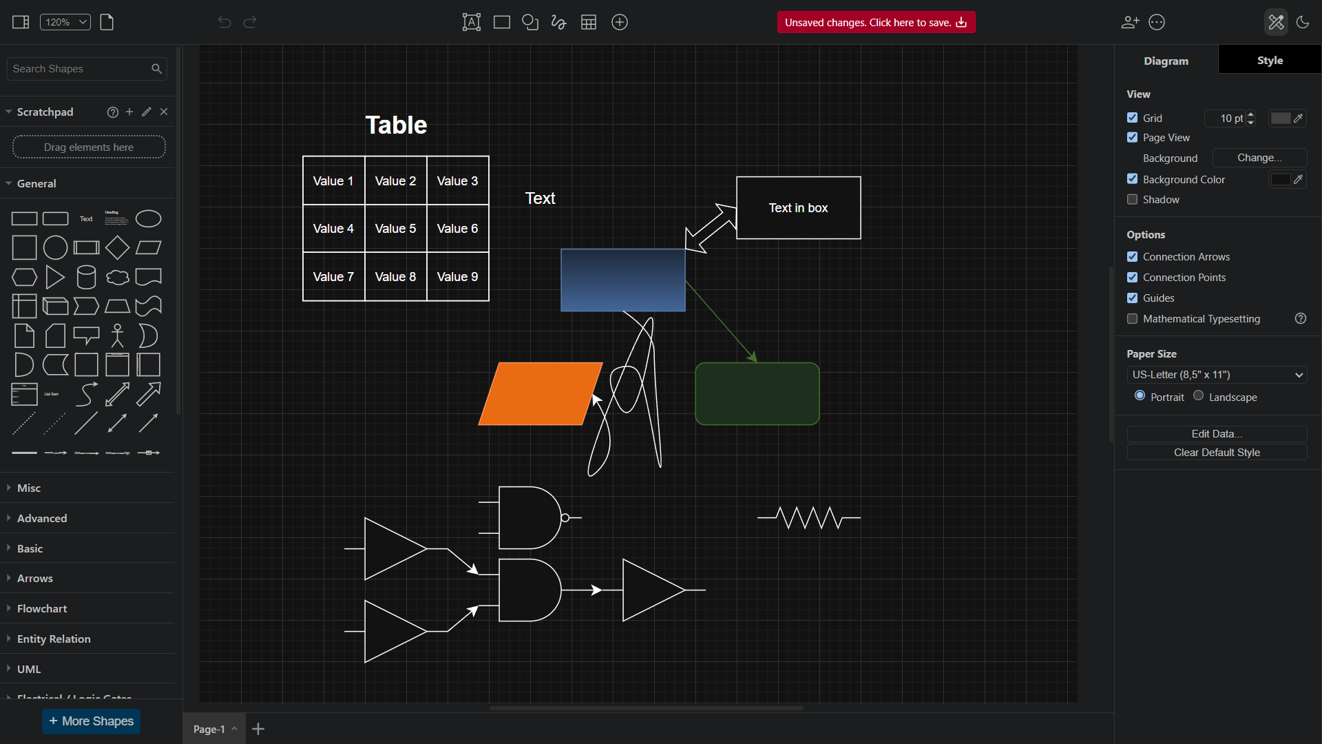Click the Unsaved changes save banner
Image resolution: width=1322 pixels, height=744 pixels.
click(x=876, y=22)
